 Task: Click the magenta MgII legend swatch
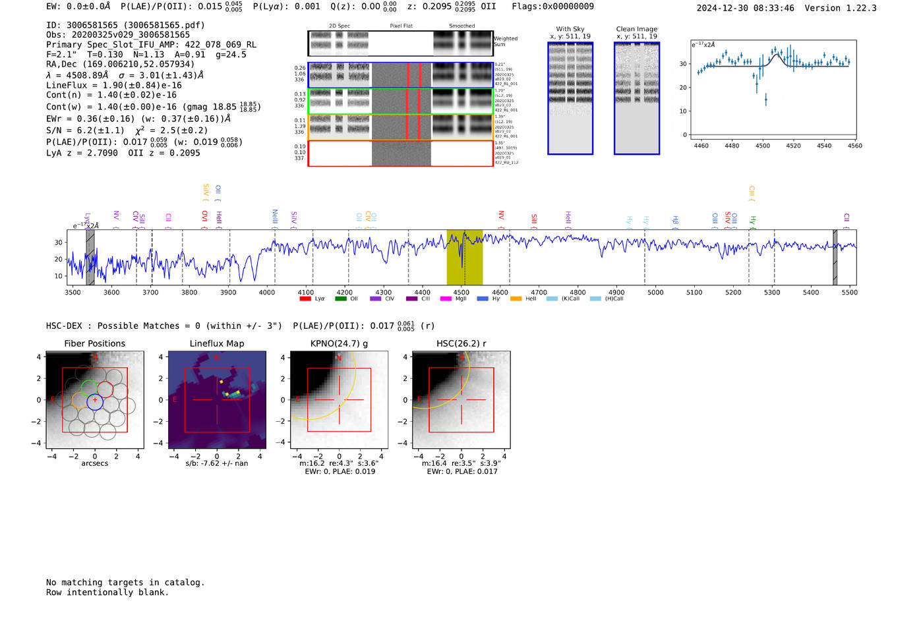[x=446, y=299]
